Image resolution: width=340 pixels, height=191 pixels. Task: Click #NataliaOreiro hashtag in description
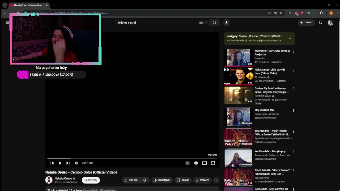(x=91, y=190)
